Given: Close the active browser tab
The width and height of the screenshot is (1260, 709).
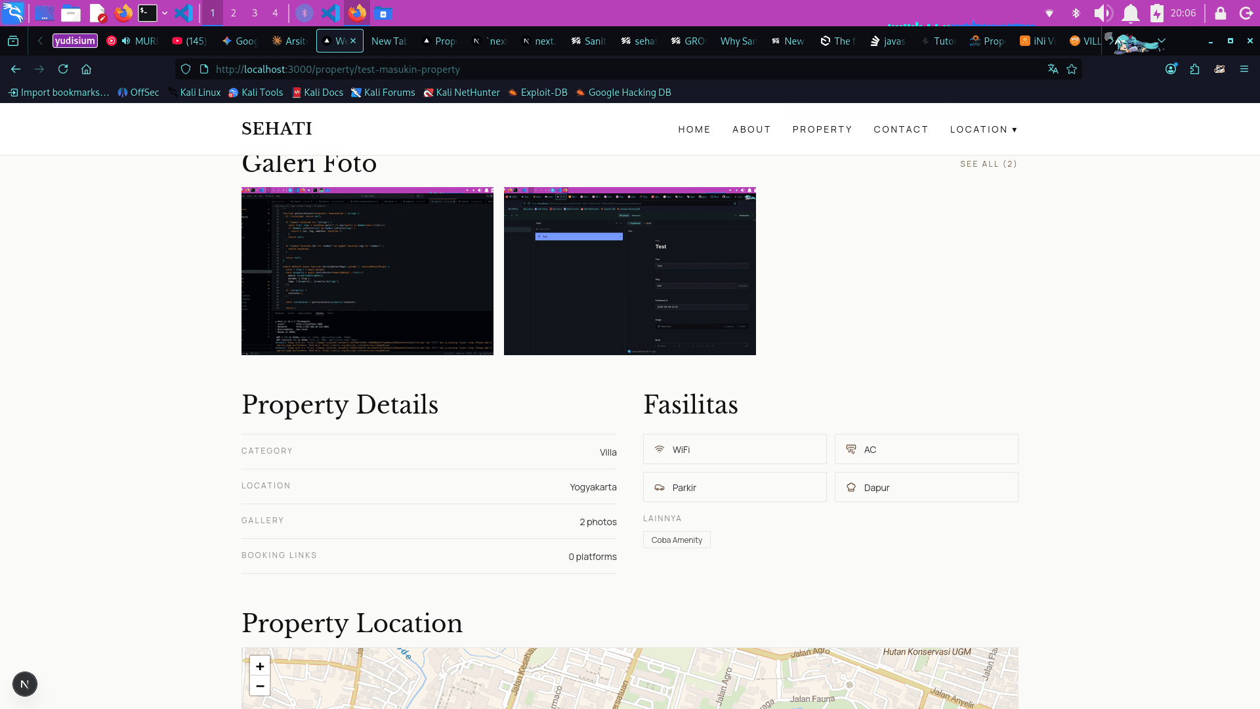Looking at the screenshot, I should coord(353,41).
